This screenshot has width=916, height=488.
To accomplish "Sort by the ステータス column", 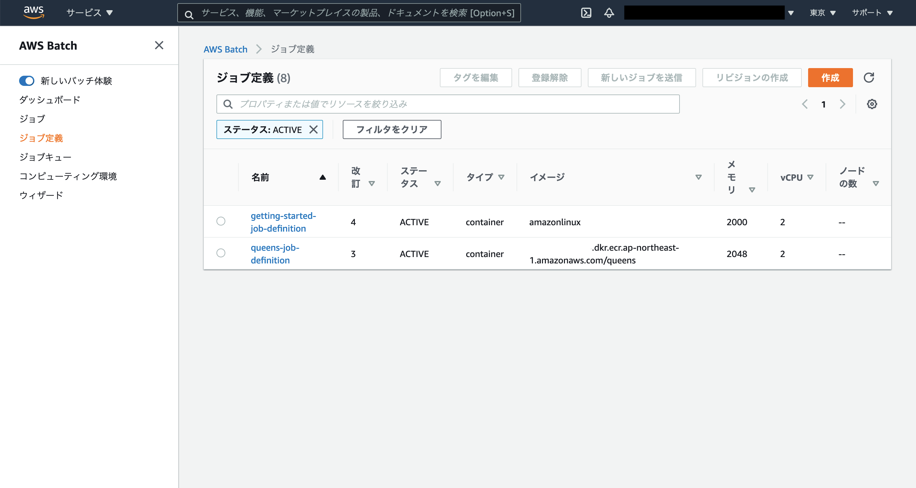I will point(438,184).
